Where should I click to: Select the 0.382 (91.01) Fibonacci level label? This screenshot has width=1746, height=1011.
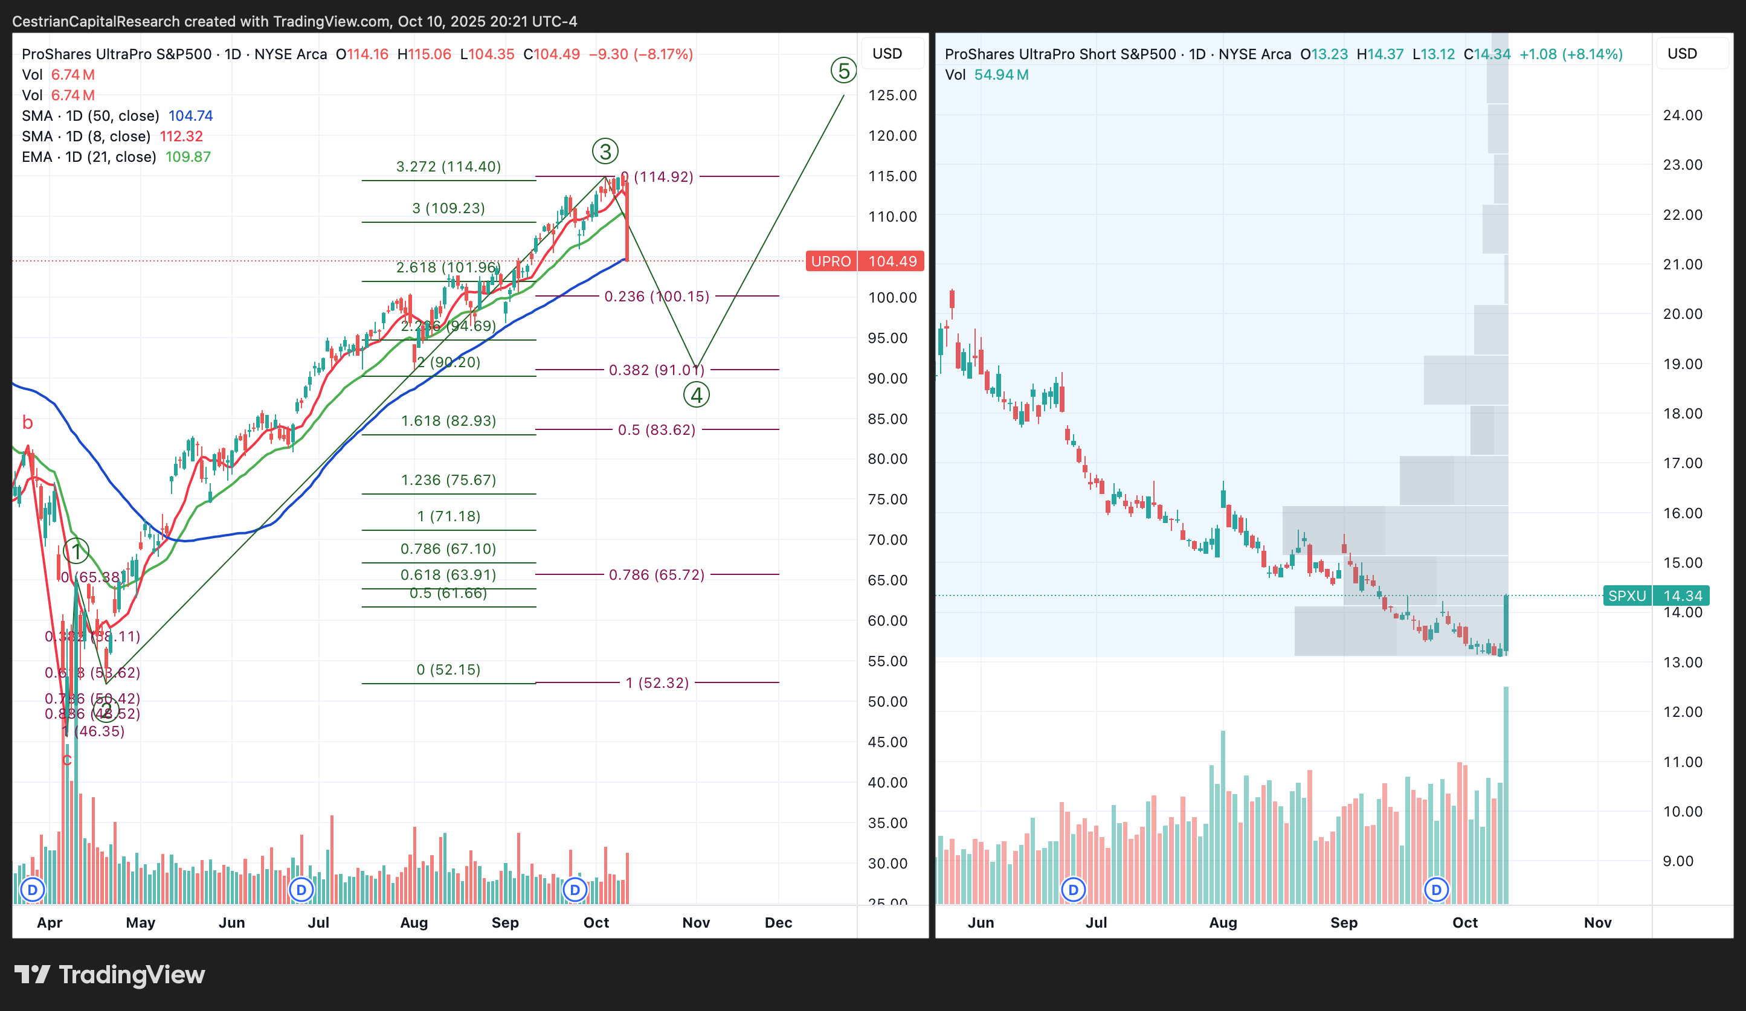coord(656,370)
